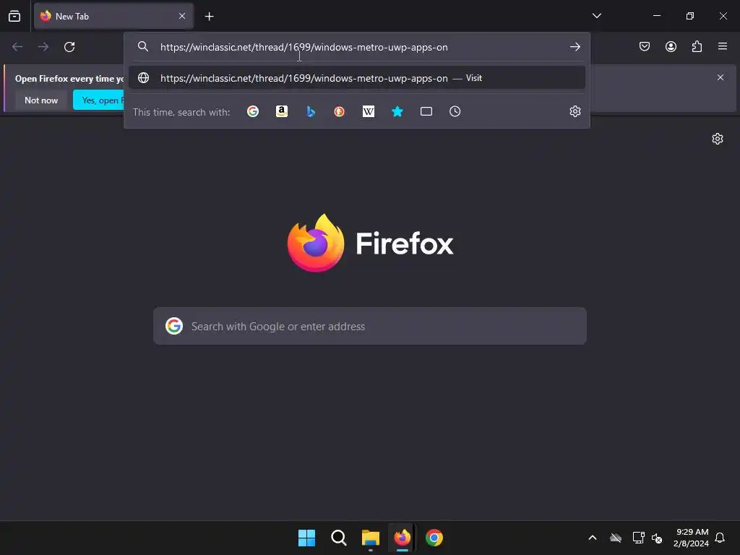The height and width of the screenshot is (555, 740).
Task: Search this time with Wikipedia
Action: tap(368, 111)
